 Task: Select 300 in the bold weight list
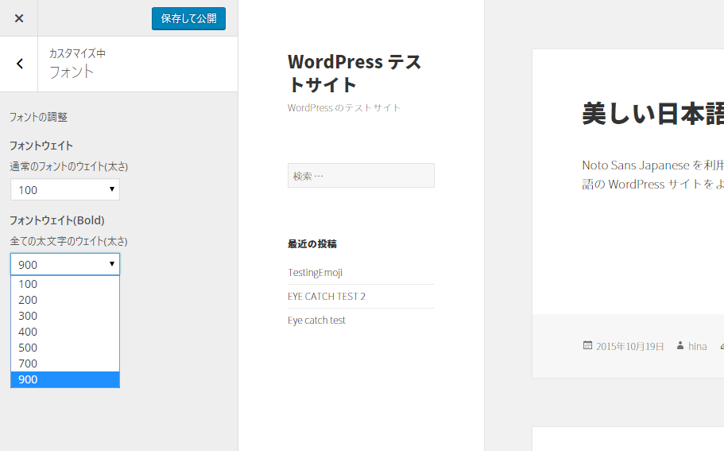(65, 316)
